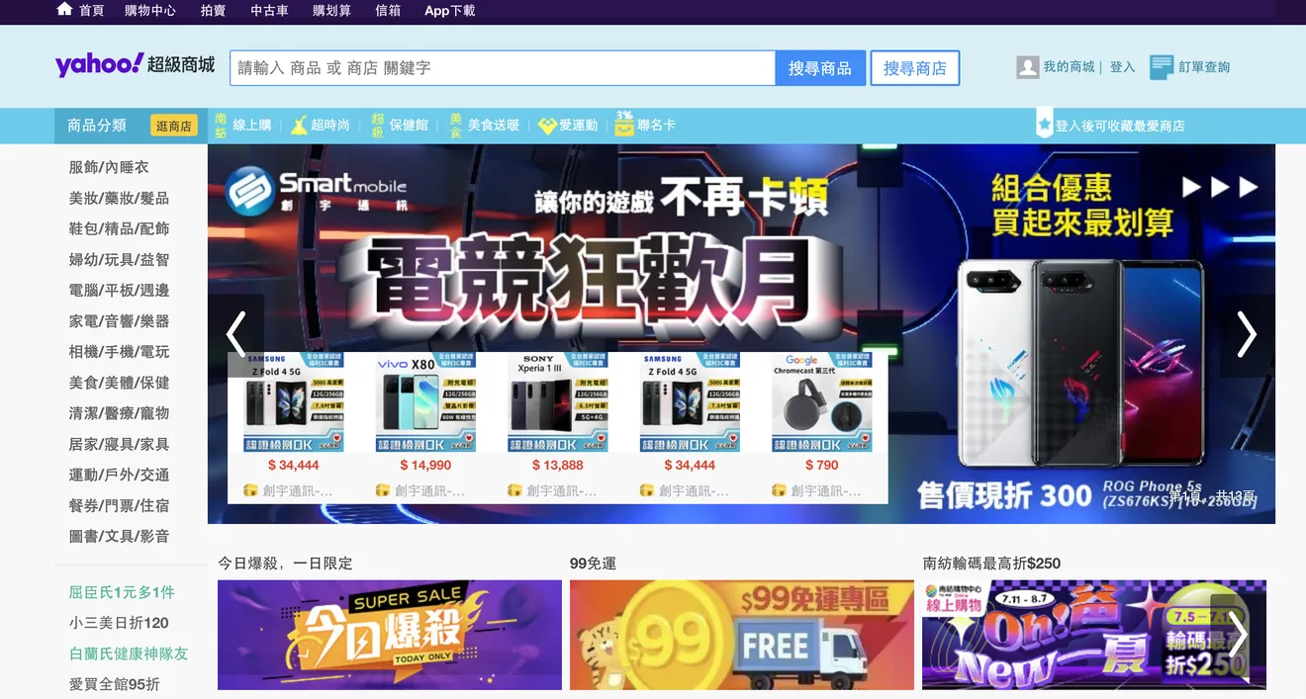Select 圖書/文具/影音 category
1306x699 pixels.
click(119, 536)
